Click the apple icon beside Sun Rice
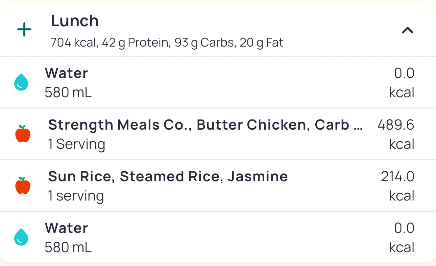The image size is (436, 266). click(x=23, y=186)
